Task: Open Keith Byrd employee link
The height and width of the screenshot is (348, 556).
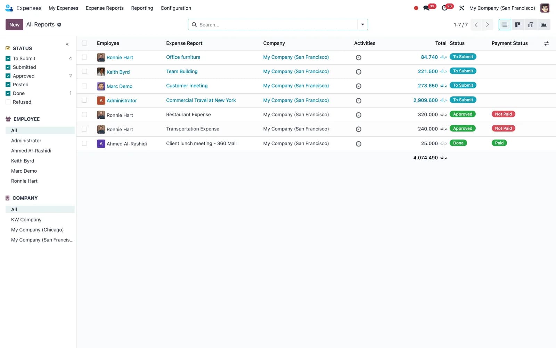Action: point(118,72)
